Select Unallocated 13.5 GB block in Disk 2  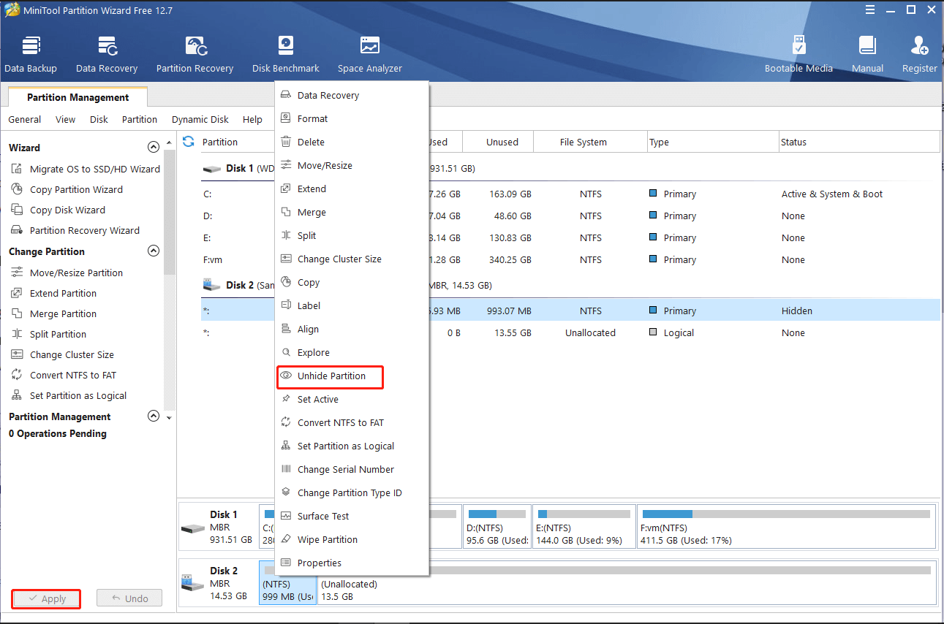point(627,582)
